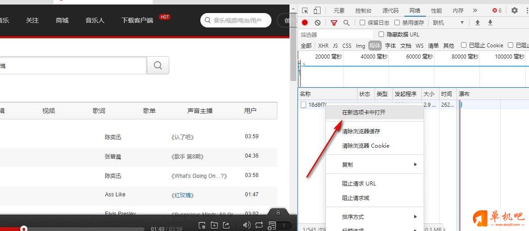Clear the network log with the ban icon
This screenshot has width=529, height=231.
pos(317,23)
